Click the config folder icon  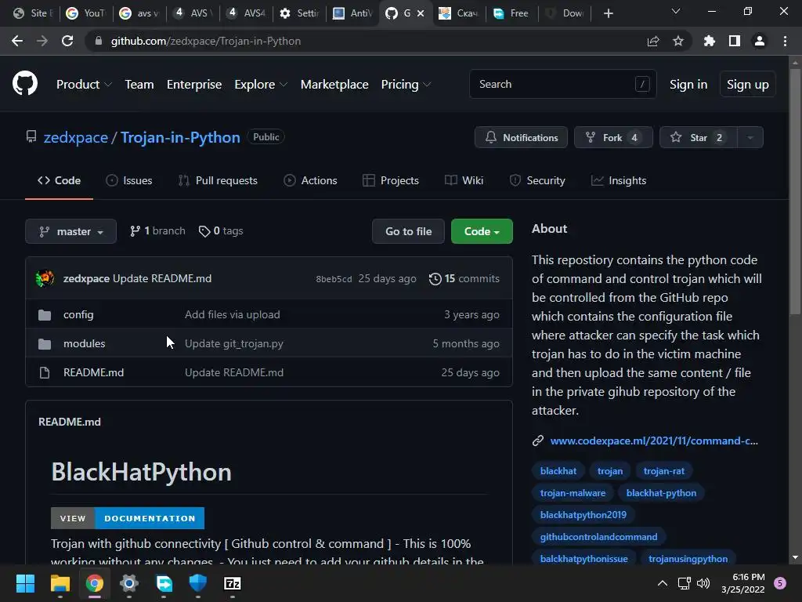(45, 315)
